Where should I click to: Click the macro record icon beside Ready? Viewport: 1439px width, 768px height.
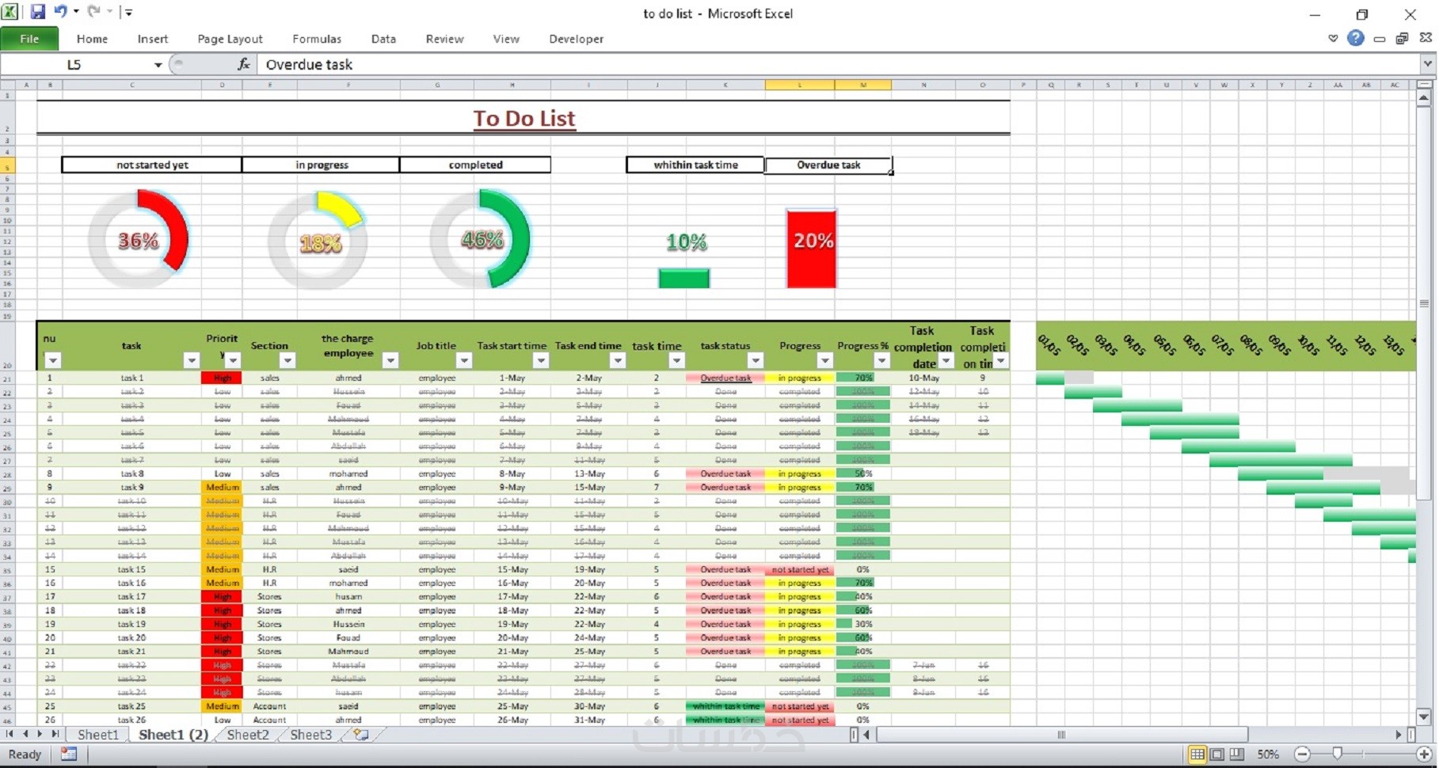[69, 755]
